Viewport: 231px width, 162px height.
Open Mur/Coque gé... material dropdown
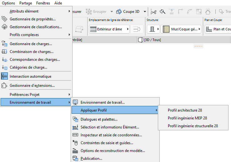[x=181, y=29]
